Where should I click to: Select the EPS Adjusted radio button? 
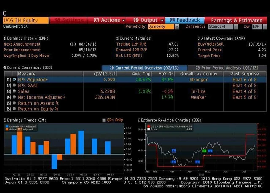(14, 80)
